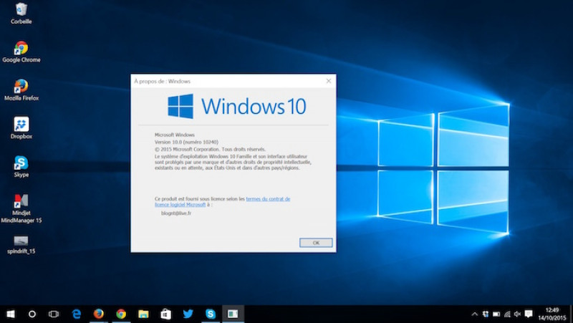Viewport: 573px width, 323px height.
Task: Open the Dropbox tray icon
Action: pos(486,314)
